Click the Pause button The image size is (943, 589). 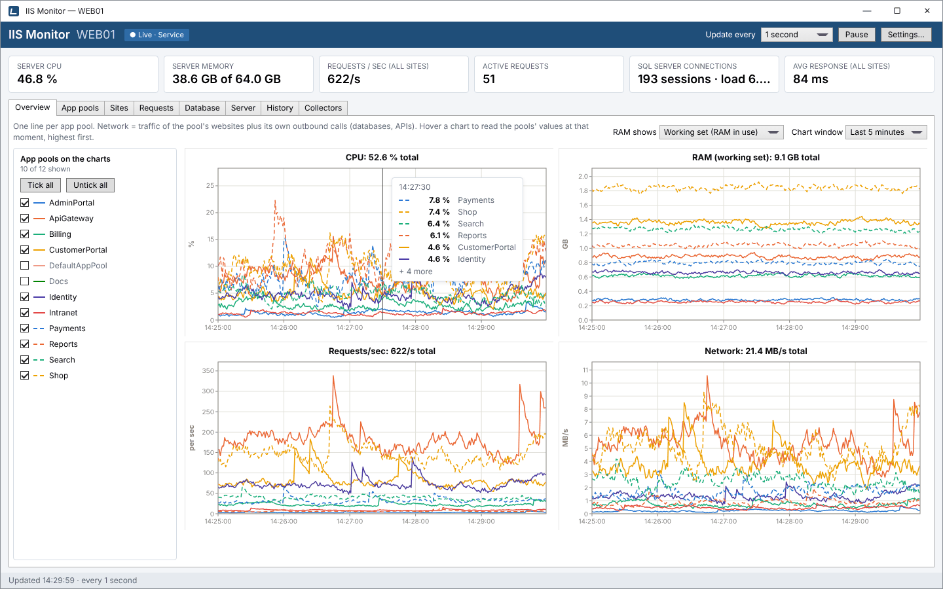(856, 35)
